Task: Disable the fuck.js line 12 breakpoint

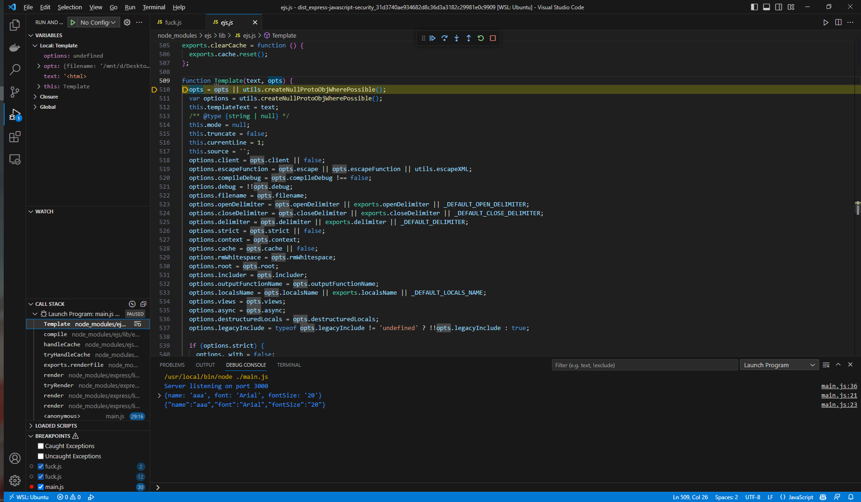Action: pyautogui.click(x=41, y=477)
